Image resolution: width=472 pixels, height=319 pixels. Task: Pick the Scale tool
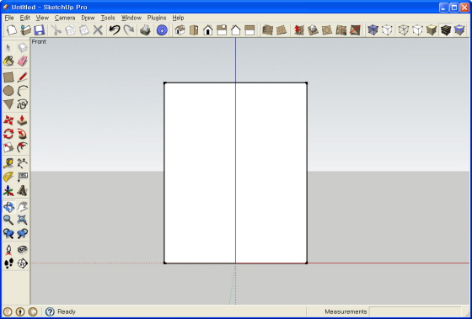tap(8, 147)
